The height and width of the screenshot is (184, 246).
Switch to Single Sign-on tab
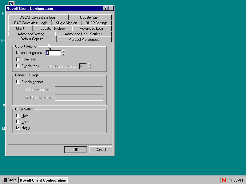pos(66,23)
